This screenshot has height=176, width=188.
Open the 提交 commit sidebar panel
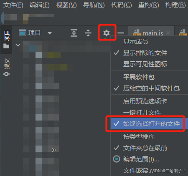[x=6, y=67]
